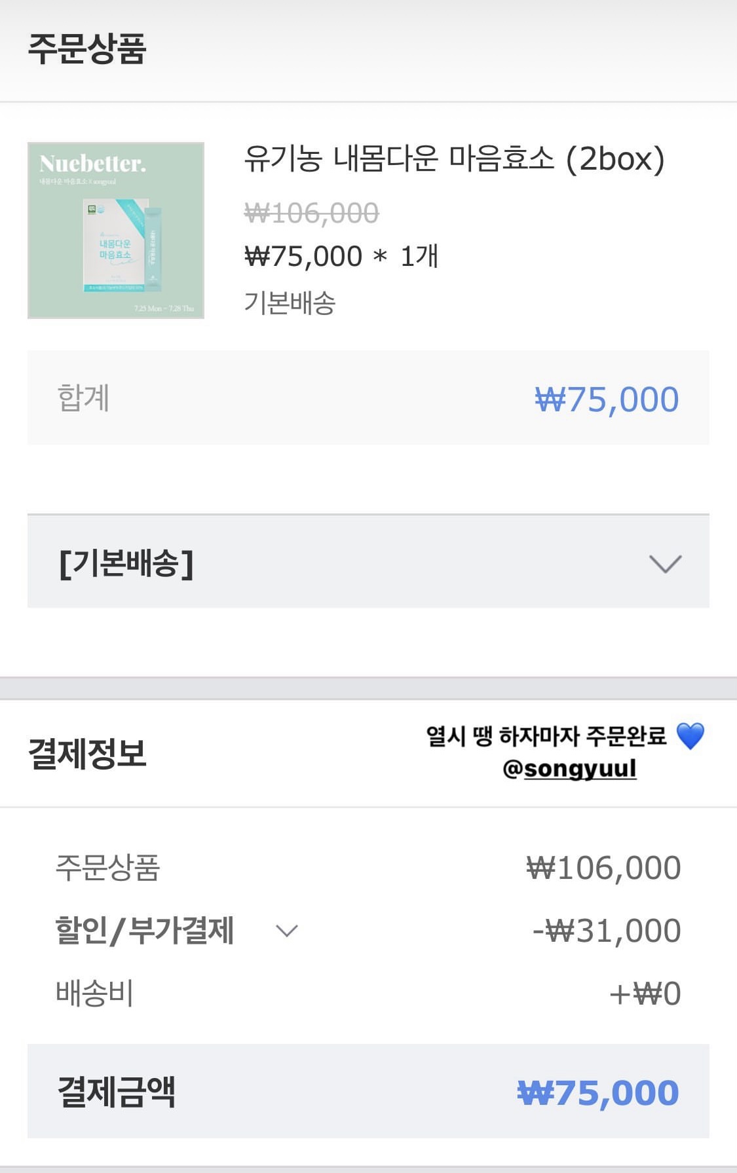
Task: Expand the [기본배송] section chevron
Action: (x=665, y=563)
